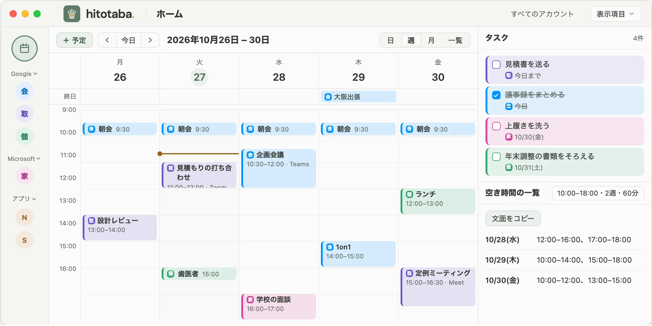
Task: Select the 会 Google account icon
Action: pos(25,91)
